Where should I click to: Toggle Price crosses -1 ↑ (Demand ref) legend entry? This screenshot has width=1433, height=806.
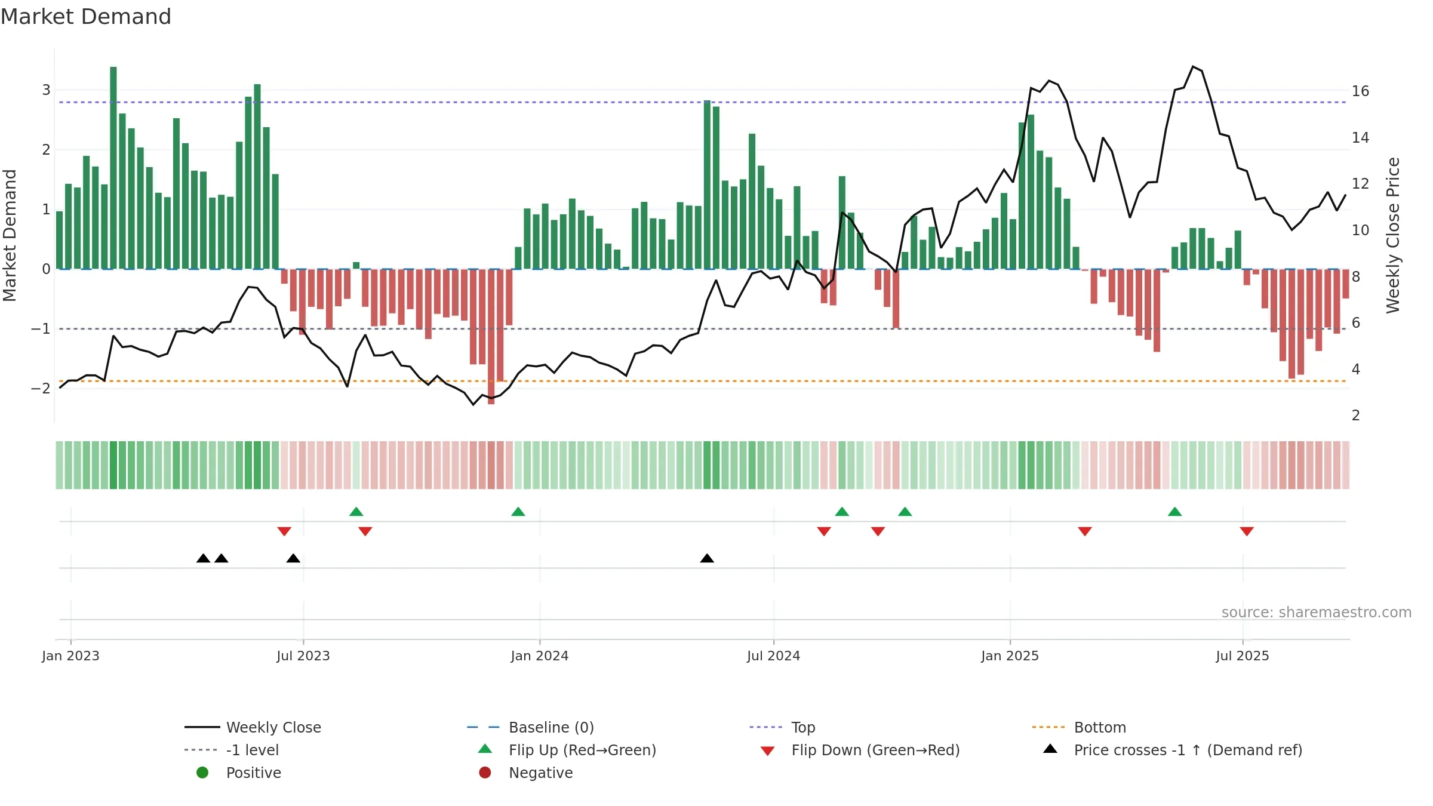(1173, 750)
